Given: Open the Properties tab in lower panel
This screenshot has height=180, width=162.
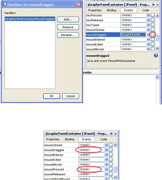Looking at the screenshot, I should [x=53, y=139].
